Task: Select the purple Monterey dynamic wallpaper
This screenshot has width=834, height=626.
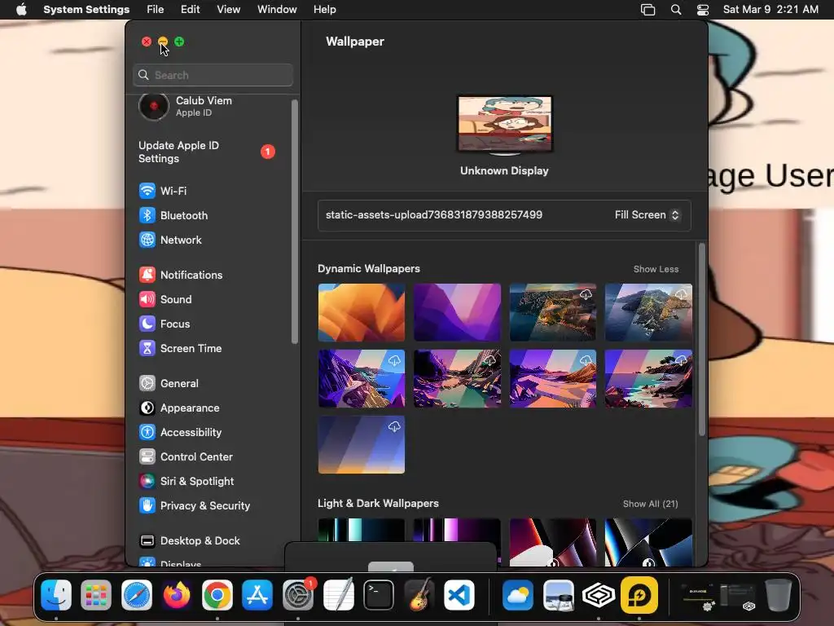Action: [x=458, y=312]
